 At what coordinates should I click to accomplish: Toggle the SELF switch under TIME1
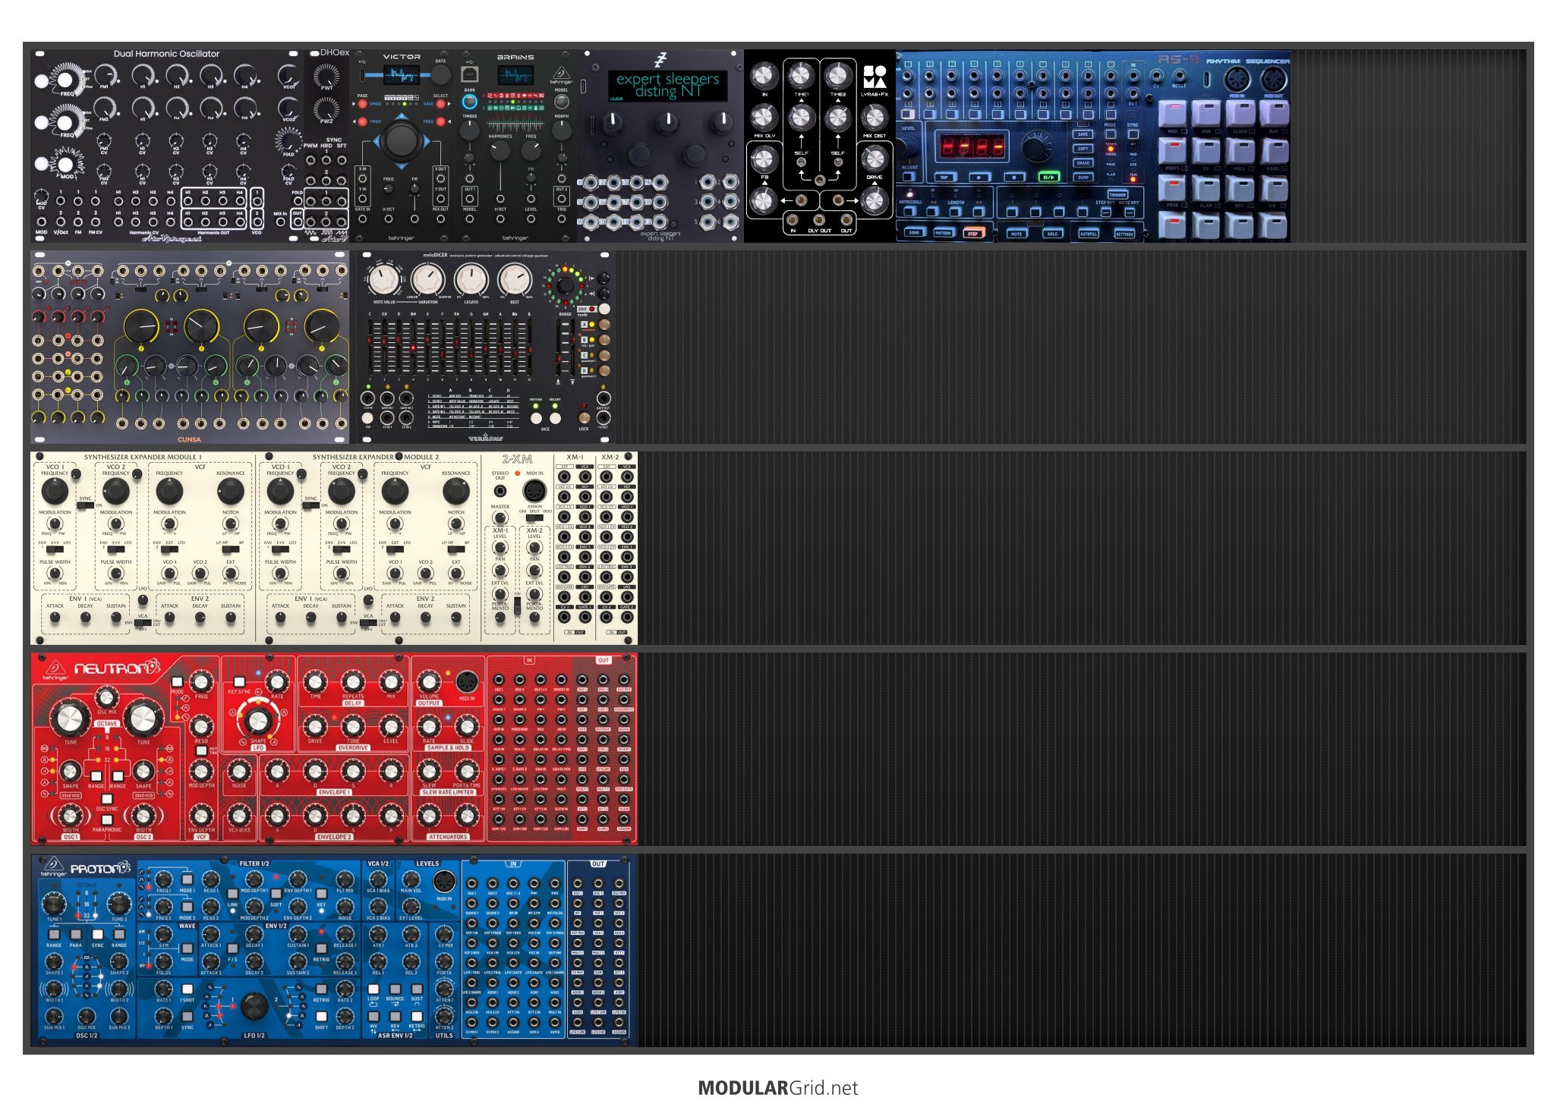pyautogui.click(x=801, y=163)
